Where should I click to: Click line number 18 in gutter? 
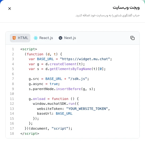pyautogui.click(x=12, y=134)
